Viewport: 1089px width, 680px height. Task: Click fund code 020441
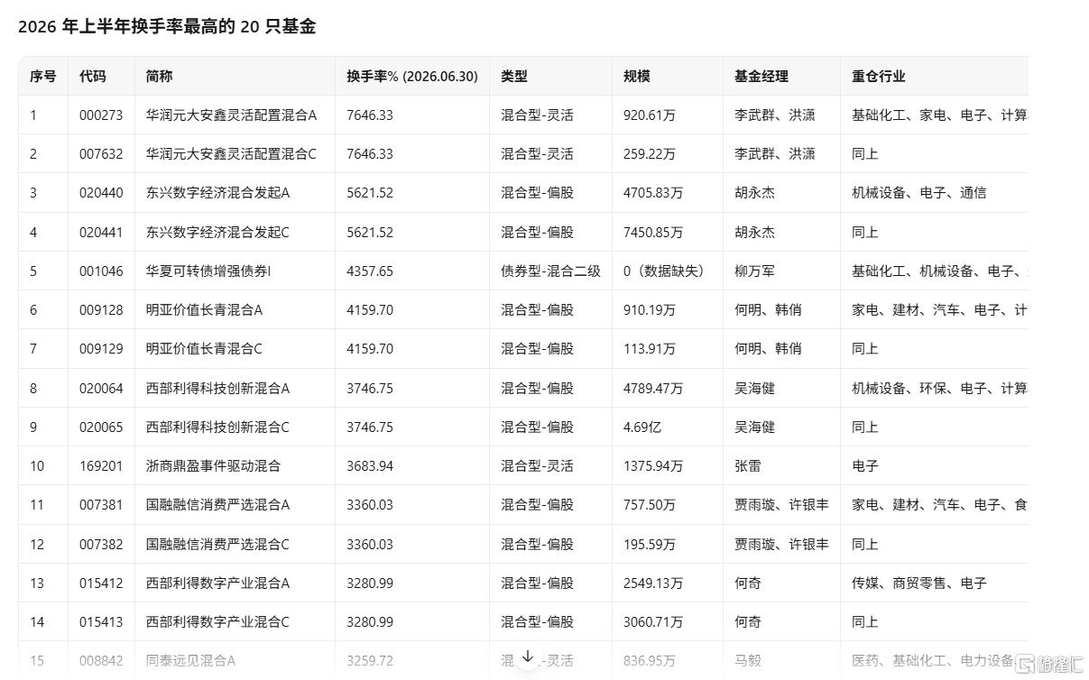click(101, 233)
